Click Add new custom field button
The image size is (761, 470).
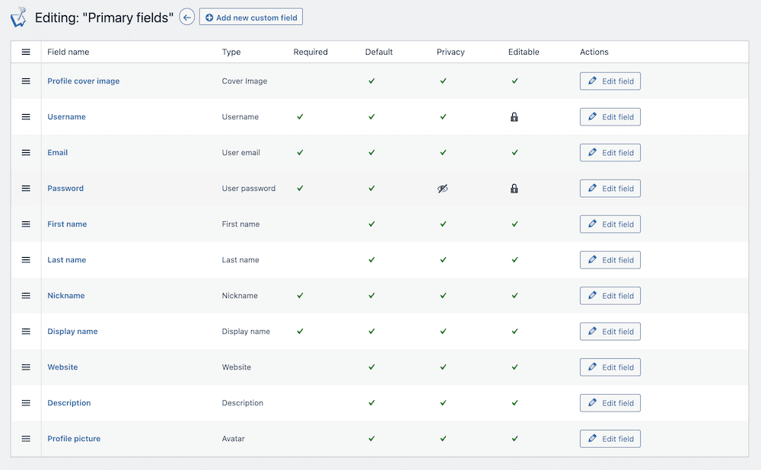pyautogui.click(x=251, y=17)
